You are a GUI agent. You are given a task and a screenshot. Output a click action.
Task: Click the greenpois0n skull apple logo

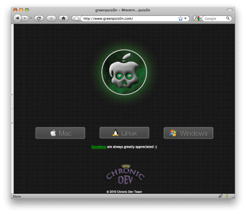pos(124,72)
